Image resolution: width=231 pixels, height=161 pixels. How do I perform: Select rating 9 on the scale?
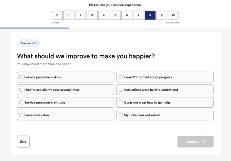point(162,15)
